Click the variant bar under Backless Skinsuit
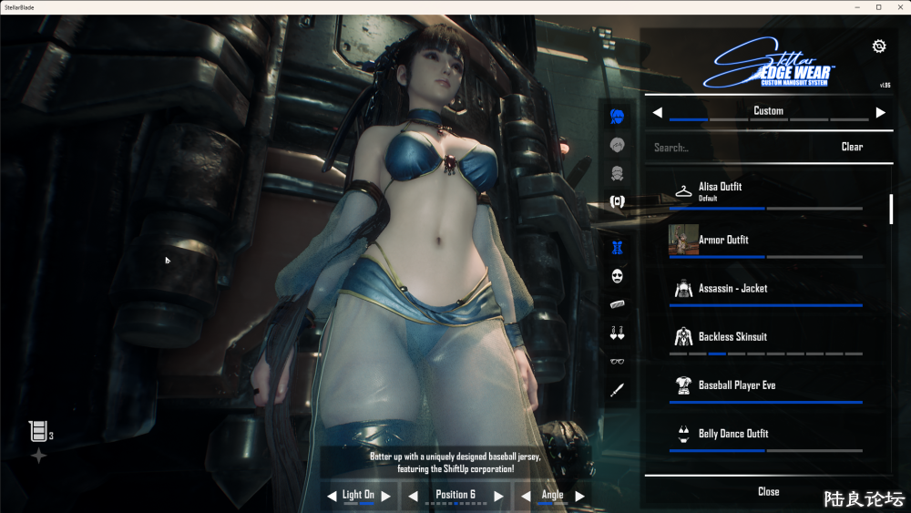 pyautogui.click(x=766, y=354)
